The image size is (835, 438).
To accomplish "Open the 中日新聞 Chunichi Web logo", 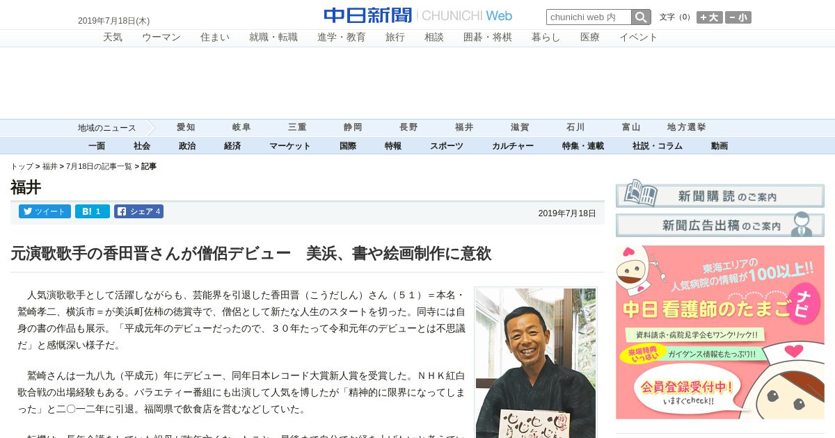I will pos(418,15).
